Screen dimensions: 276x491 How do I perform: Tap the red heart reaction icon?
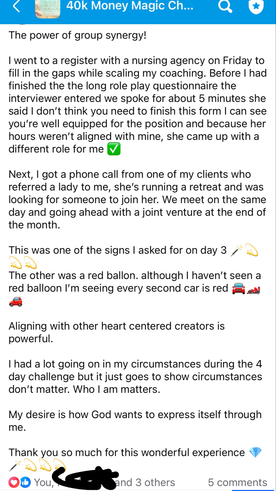tap(14, 482)
